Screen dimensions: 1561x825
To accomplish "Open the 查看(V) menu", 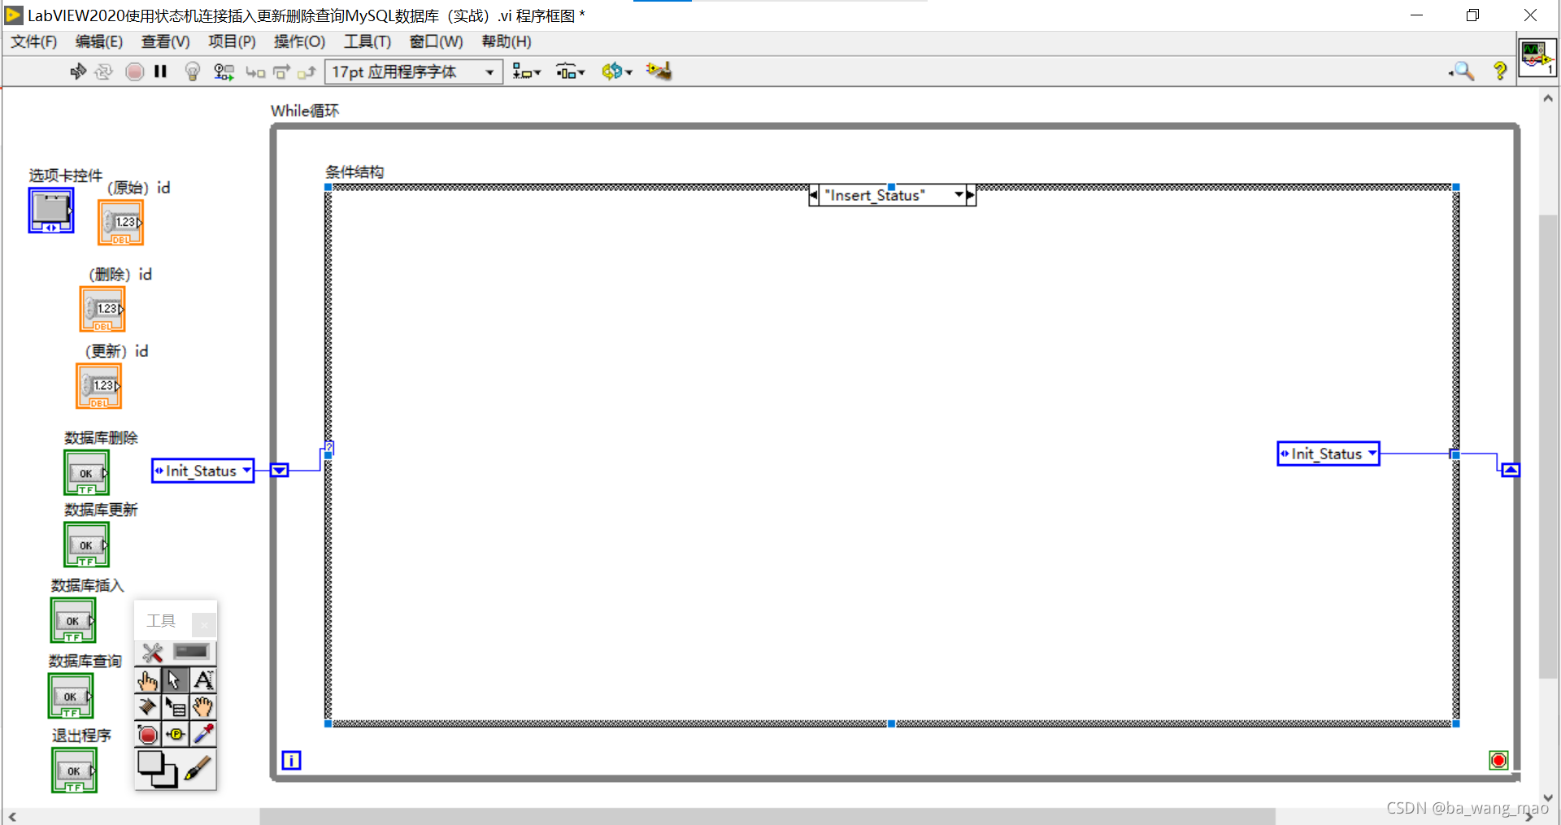I will tap(166, 41).
